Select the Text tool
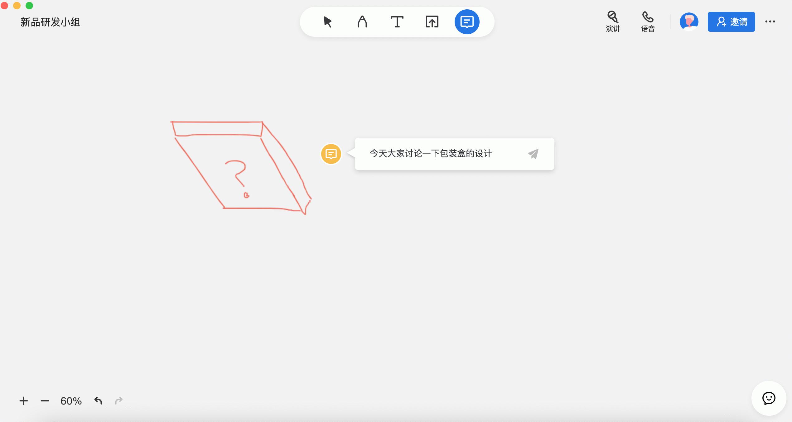This screenshot has width=792, height=422. 397,22
